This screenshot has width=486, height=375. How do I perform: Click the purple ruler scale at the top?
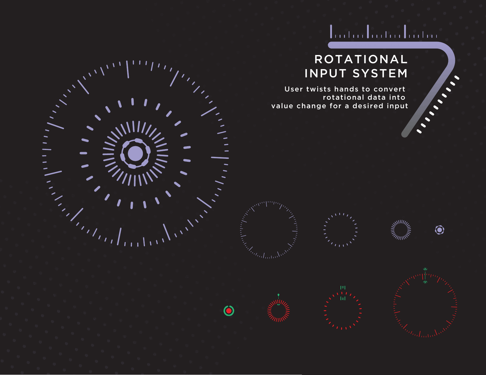[383, 33]
